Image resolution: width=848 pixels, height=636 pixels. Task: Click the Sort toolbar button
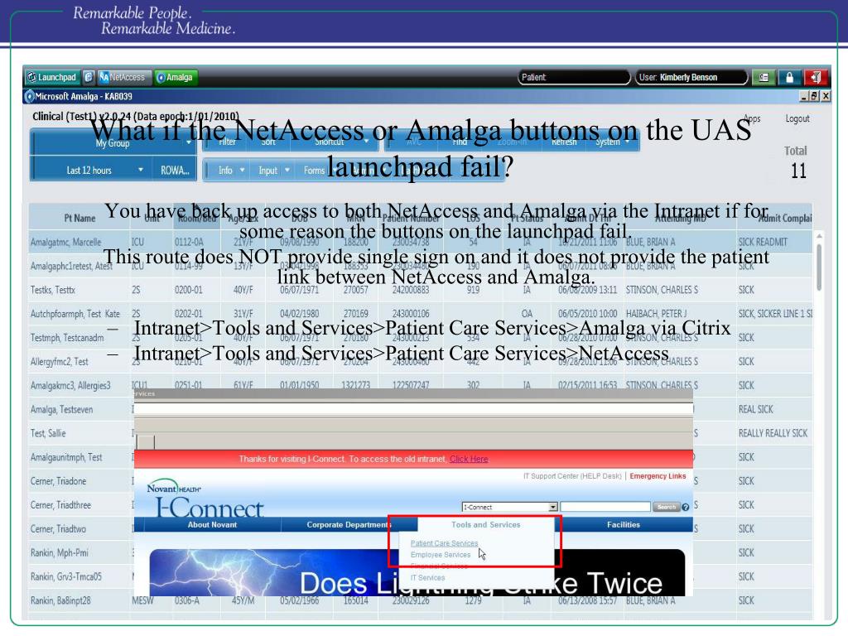pyautogui.click(x=268, y=141)
